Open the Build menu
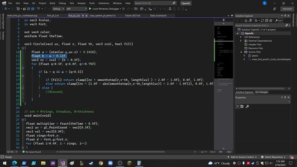297x167 pixels. pyautogui.click(x=52, y=3)
